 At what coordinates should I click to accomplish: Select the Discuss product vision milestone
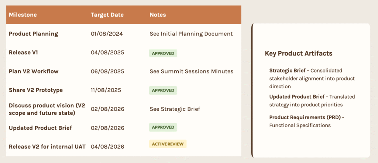pyautogui.click(x=47, y=109)
